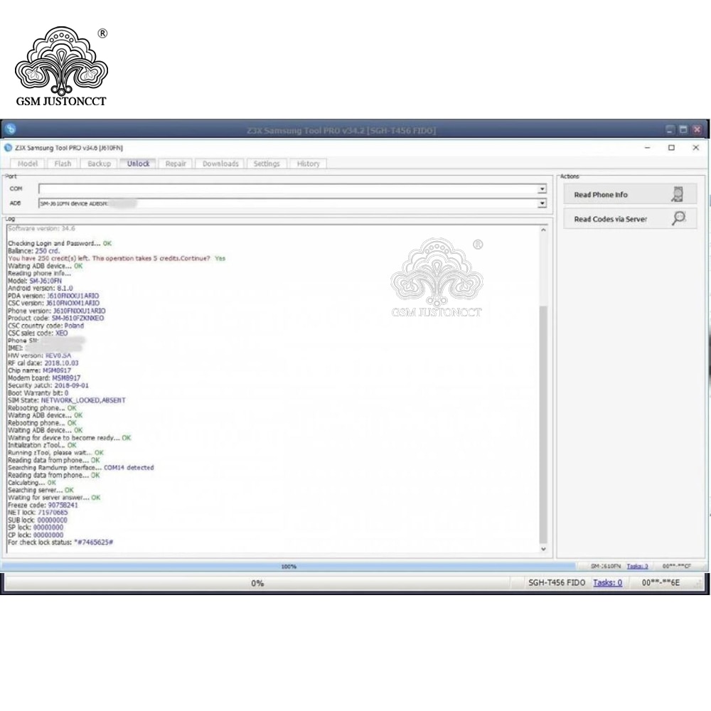This screenshot has width=711, height=711.
Task: Open the Settings tab
Action: [x=267, y=164]
